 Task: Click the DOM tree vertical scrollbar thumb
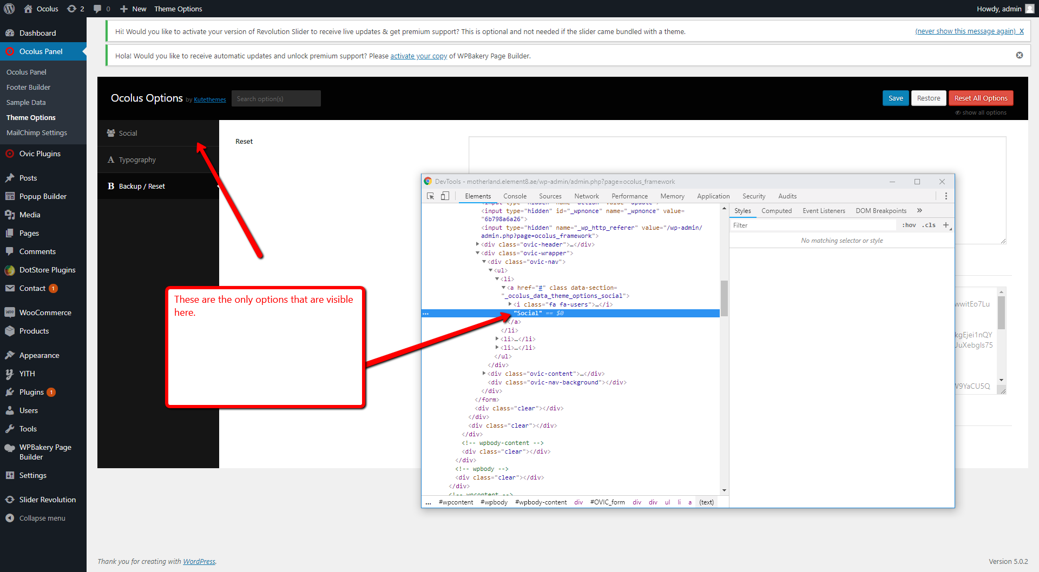click(724, 298)
